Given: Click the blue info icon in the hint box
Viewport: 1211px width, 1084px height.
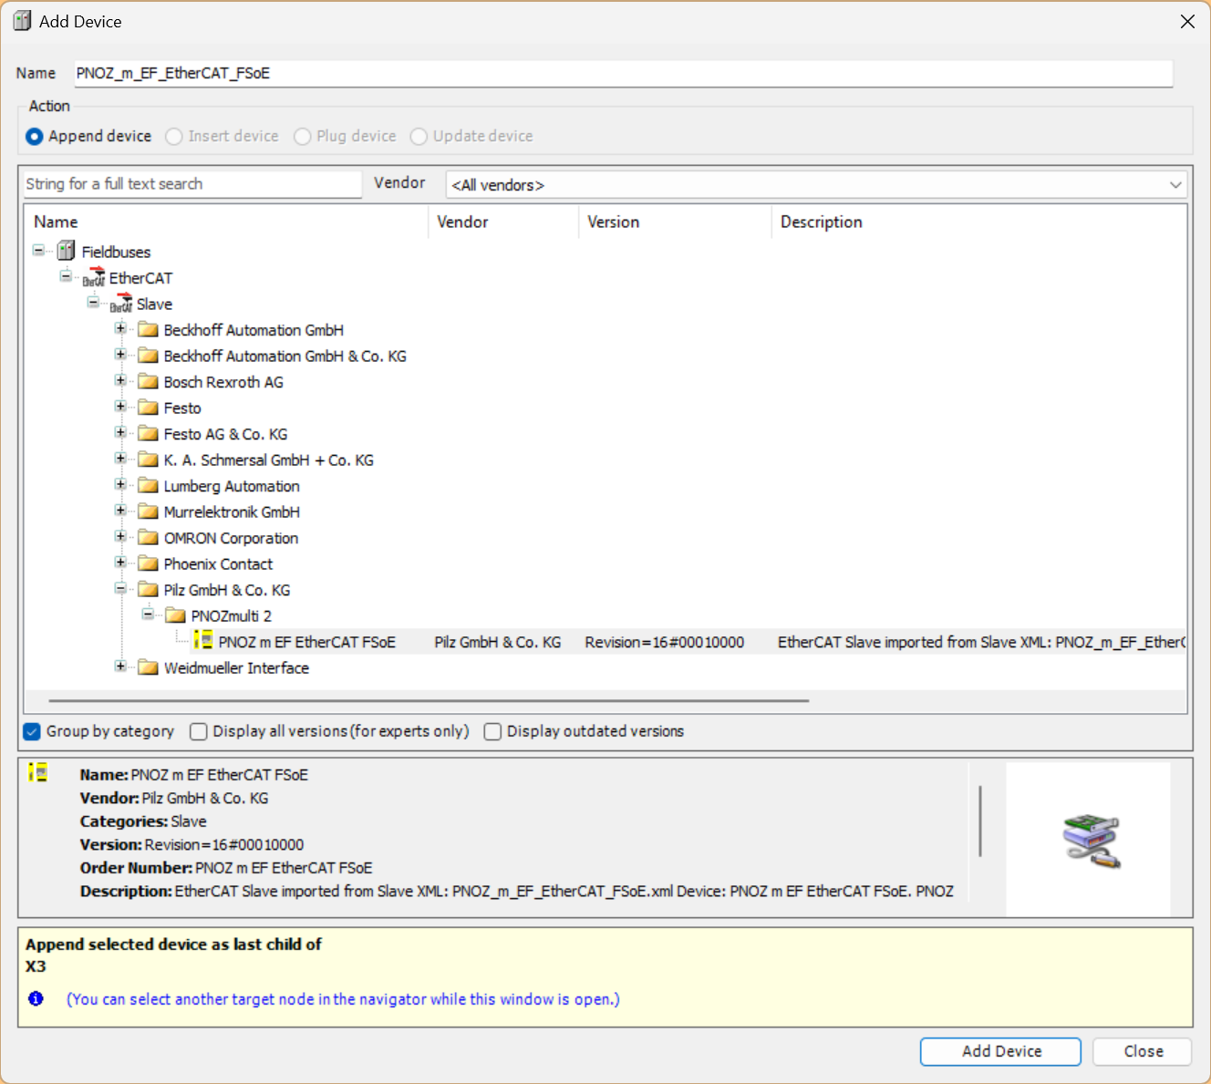Looking at the screenshot, I should click(36, 998).
